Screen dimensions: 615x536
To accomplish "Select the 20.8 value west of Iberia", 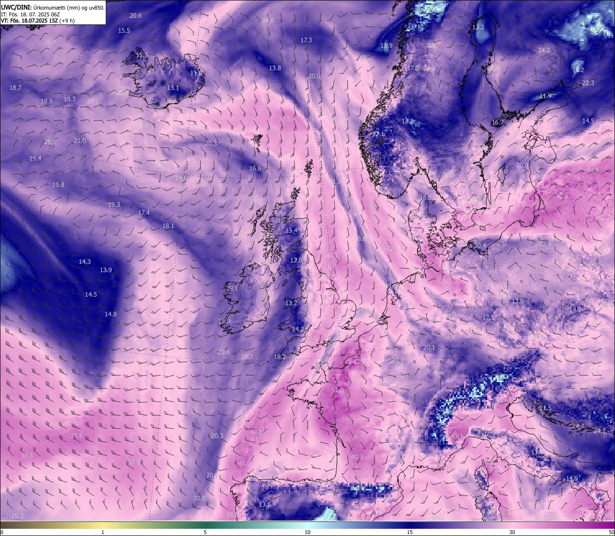I will (199, 498).
